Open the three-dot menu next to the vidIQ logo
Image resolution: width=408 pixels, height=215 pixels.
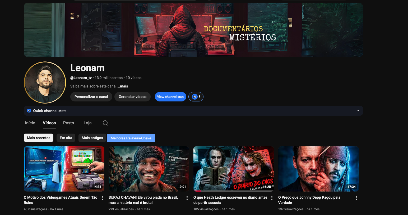pos(200,97)
